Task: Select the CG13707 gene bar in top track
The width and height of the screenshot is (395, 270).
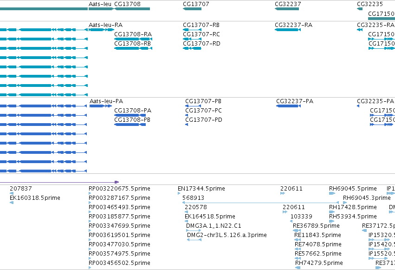Action: 192,9
